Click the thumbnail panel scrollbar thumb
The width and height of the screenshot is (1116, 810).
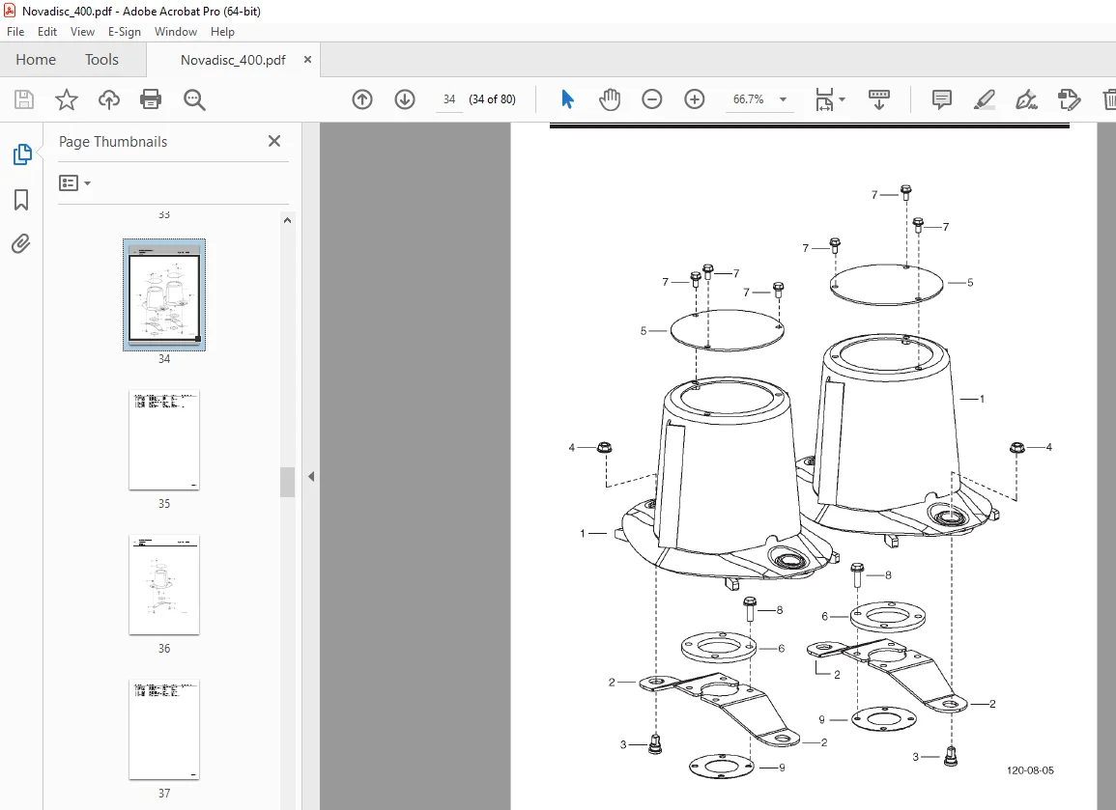pyautogui.click(x=288, y=482)
